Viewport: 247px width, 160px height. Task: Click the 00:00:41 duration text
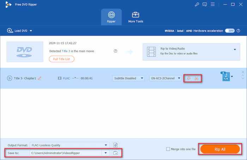click(86, 78)
